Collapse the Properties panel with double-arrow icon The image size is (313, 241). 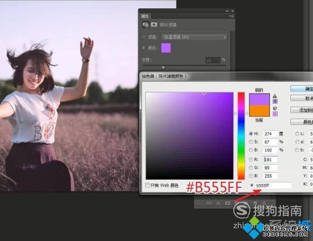pyautogui.click(x=227, y=11)
